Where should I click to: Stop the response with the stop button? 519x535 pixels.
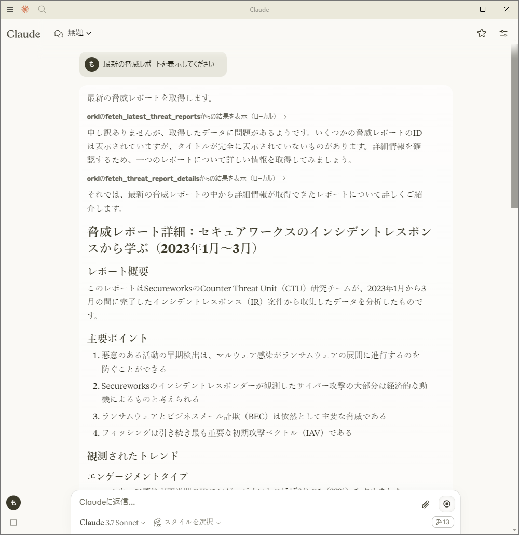coord(446,504)
